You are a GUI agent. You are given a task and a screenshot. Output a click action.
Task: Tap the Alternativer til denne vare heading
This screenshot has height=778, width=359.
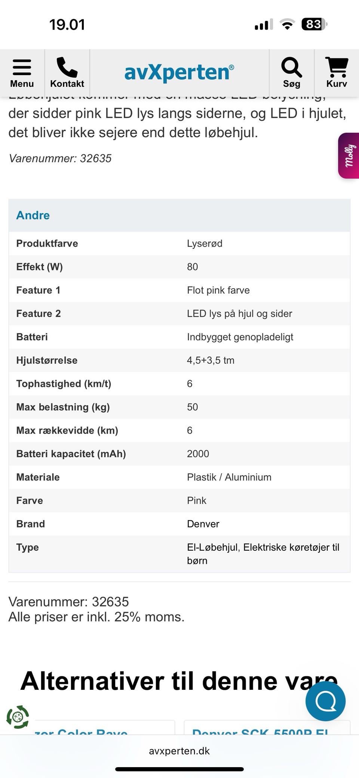click(x=179, y=681)
